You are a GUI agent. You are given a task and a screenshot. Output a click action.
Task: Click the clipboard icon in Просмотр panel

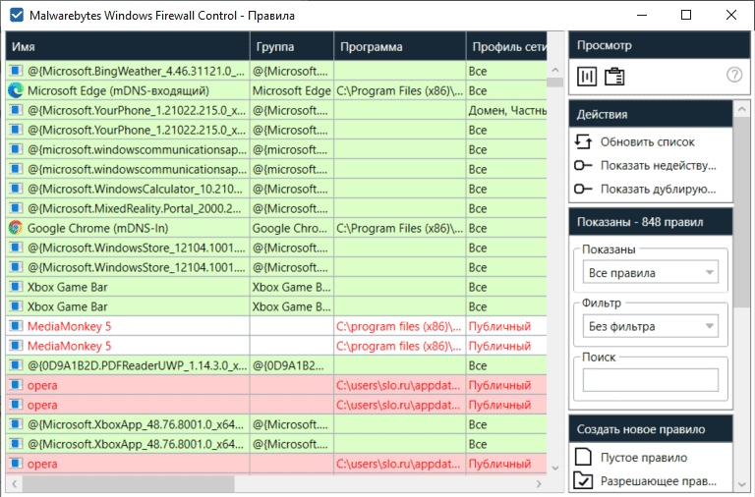(614, 76)
